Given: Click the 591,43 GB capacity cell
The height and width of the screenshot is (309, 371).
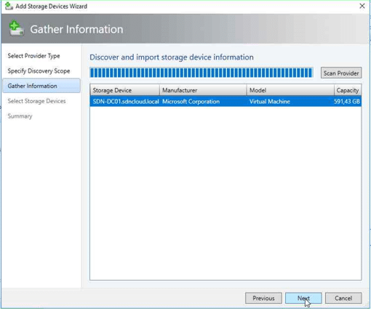Looking at the screenshot, I should (x=347, y=101).
